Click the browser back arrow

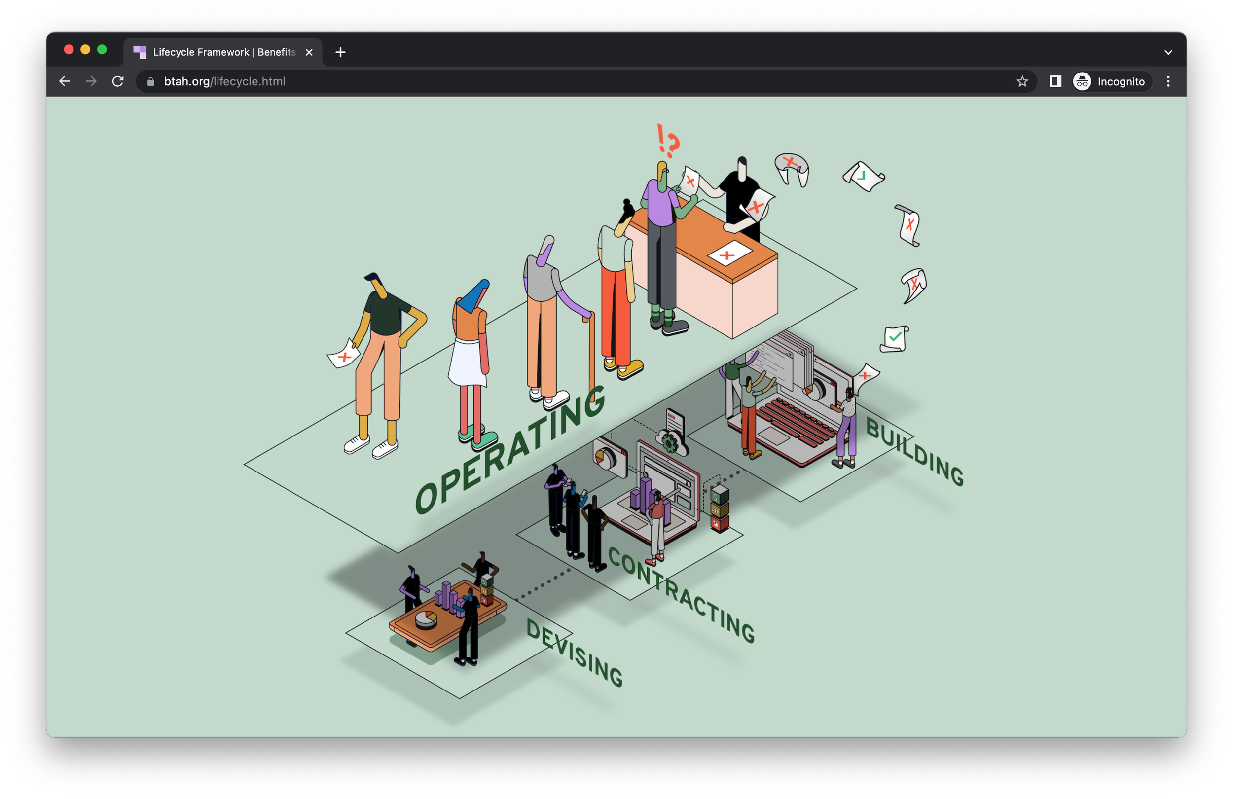coord(64,81)
